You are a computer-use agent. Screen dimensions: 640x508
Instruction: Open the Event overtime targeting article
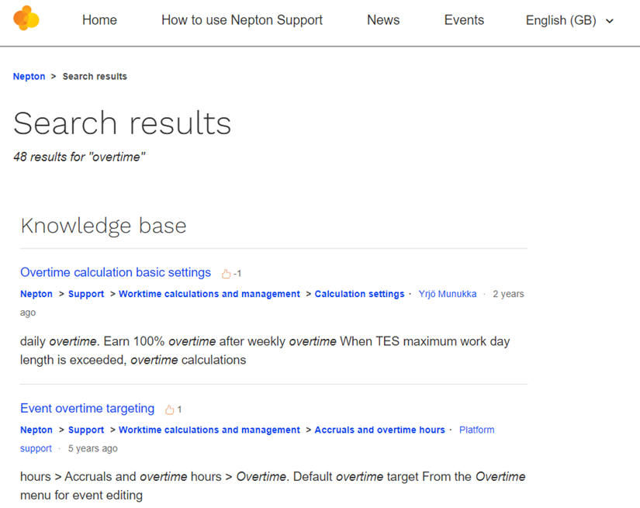coord(88,408)
